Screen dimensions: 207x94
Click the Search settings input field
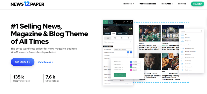point(118,42)
